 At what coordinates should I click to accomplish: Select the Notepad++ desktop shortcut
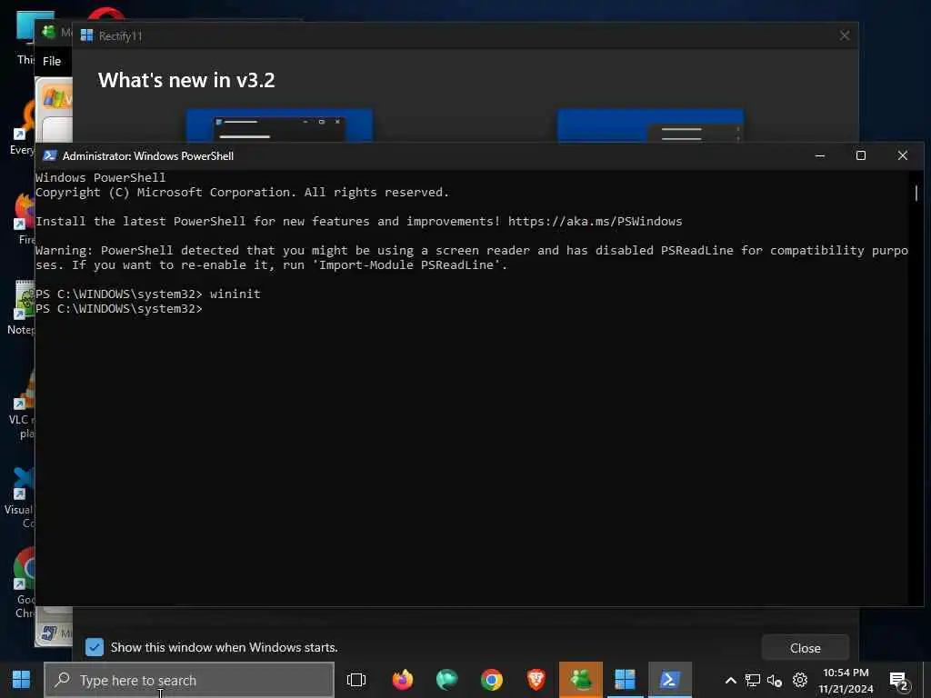(x=23, y=309)
